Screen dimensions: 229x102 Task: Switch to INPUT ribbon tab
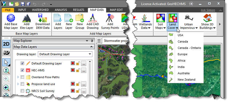point(22,10)
